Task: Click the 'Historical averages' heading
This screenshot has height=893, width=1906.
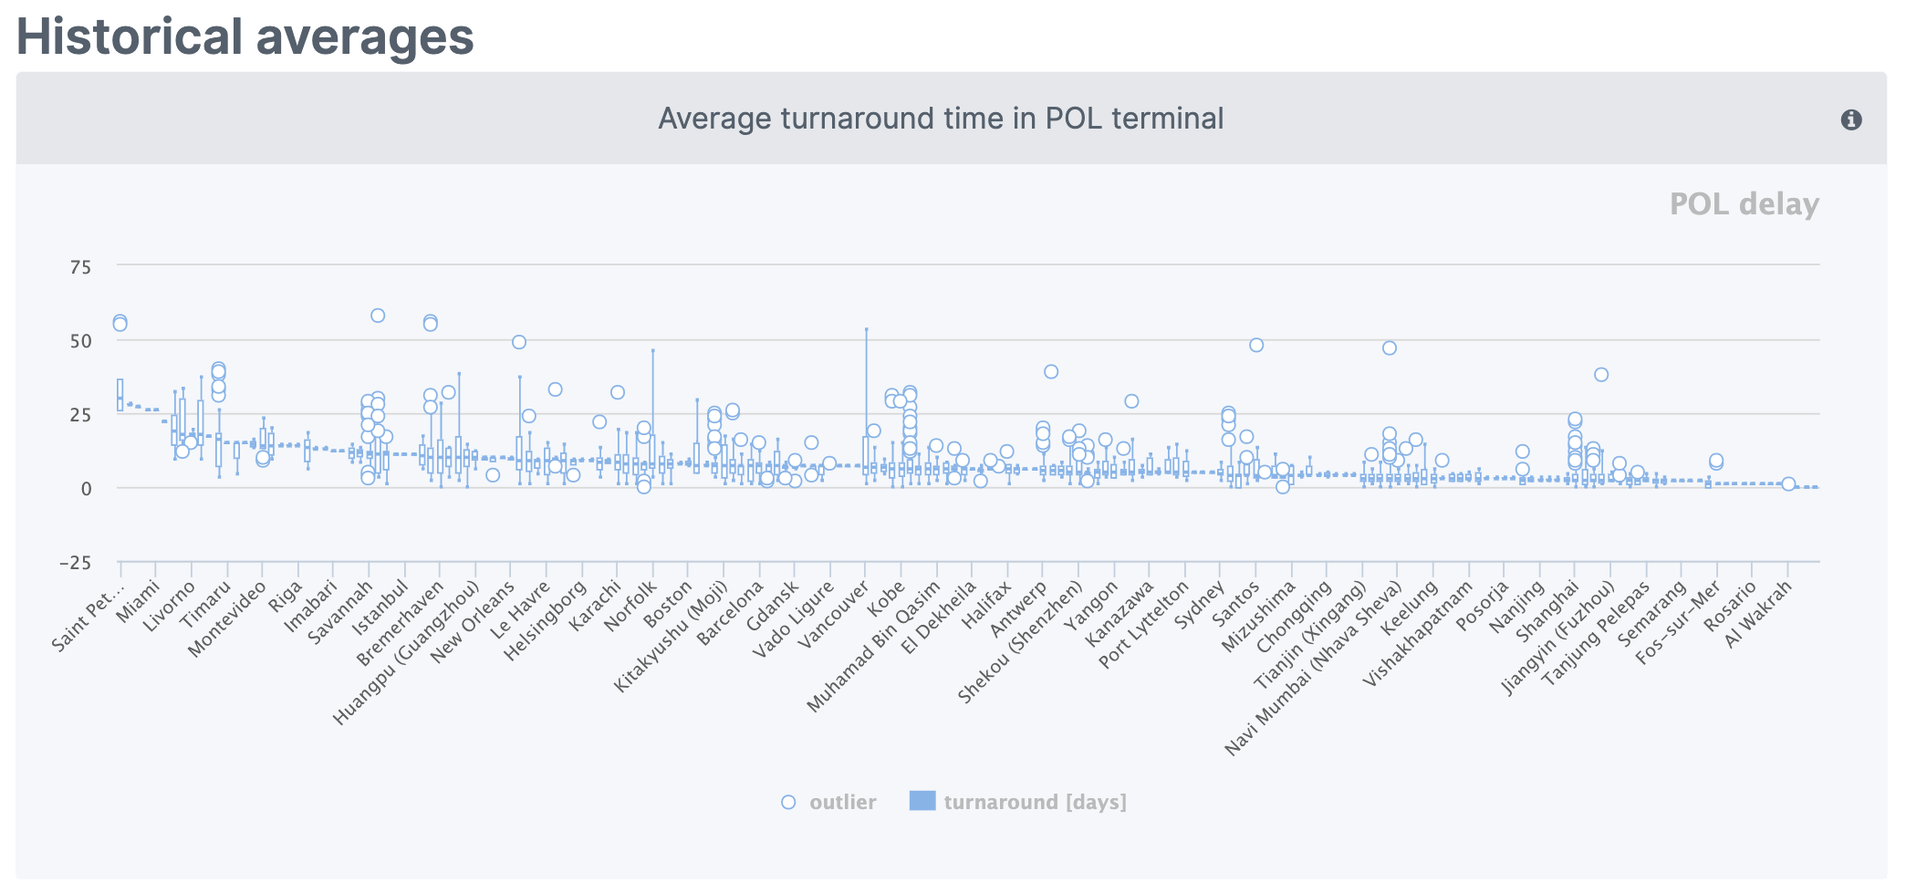Action: [245, 36]
